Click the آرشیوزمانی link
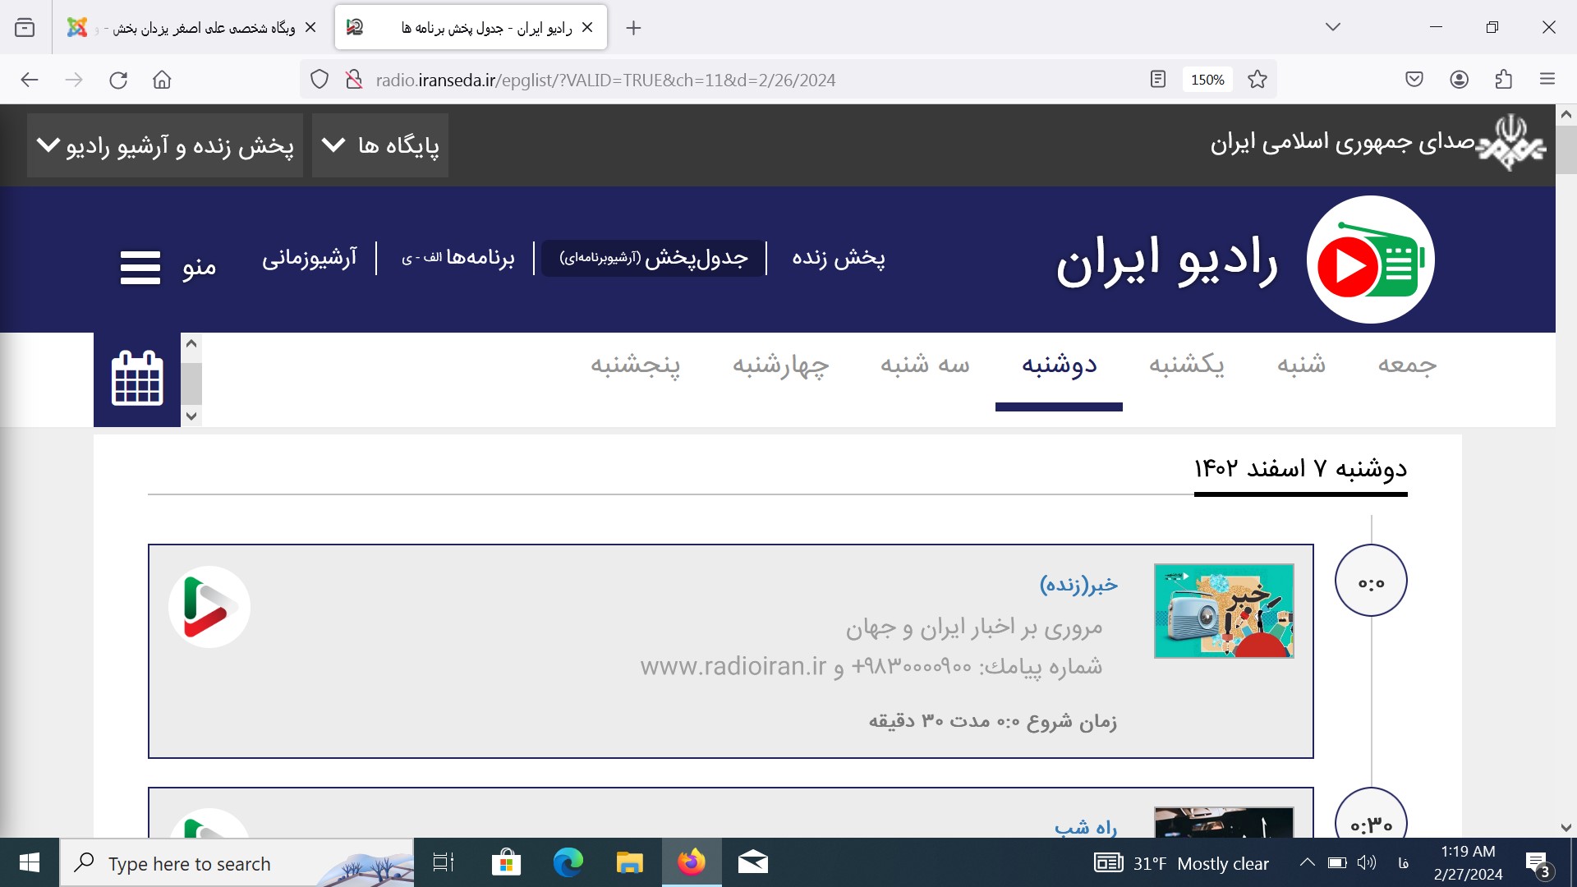The image size is (1577, 887). pos(309,258)
